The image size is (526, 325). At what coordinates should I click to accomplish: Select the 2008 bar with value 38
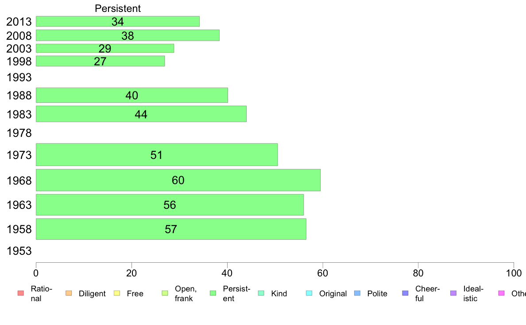128,35
